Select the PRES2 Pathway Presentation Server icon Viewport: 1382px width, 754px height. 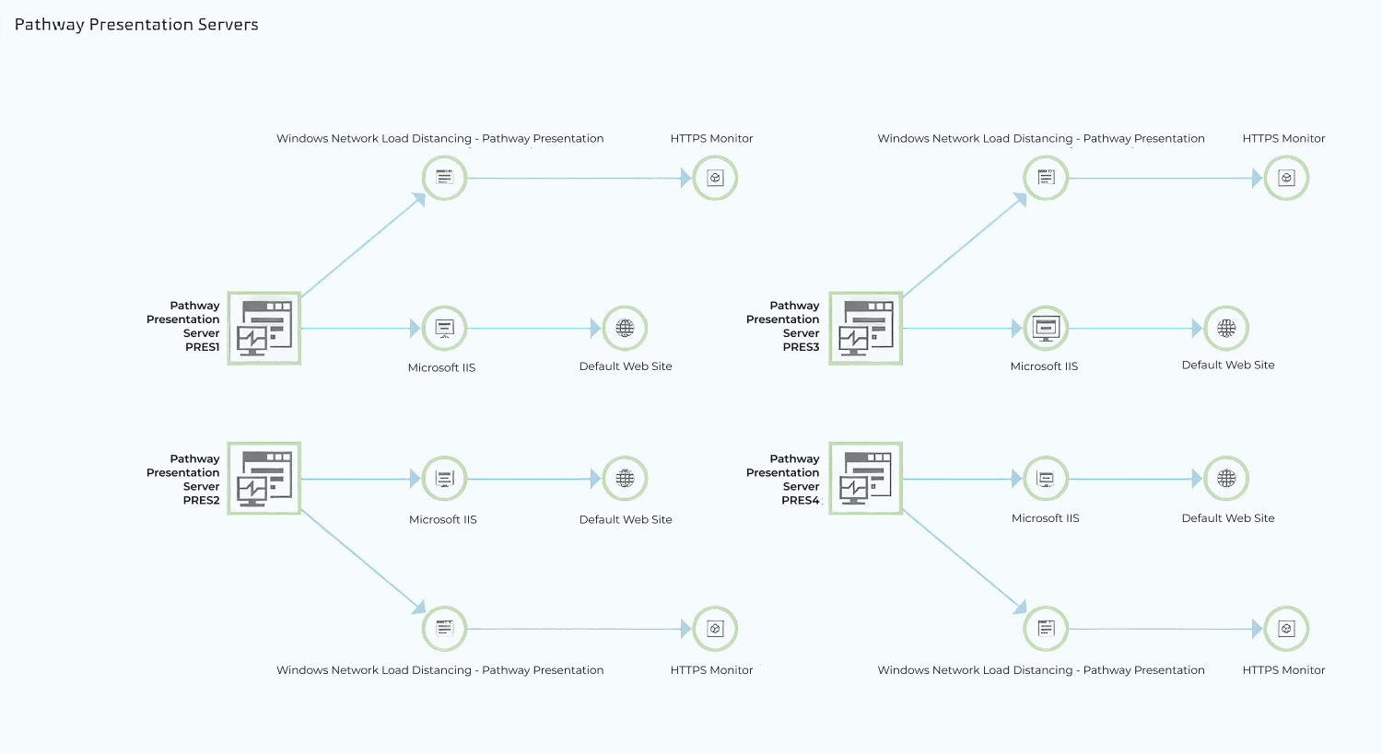click(x=264, y=478)
